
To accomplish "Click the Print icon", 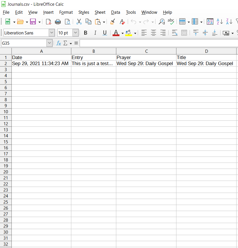I will (58, 22).
